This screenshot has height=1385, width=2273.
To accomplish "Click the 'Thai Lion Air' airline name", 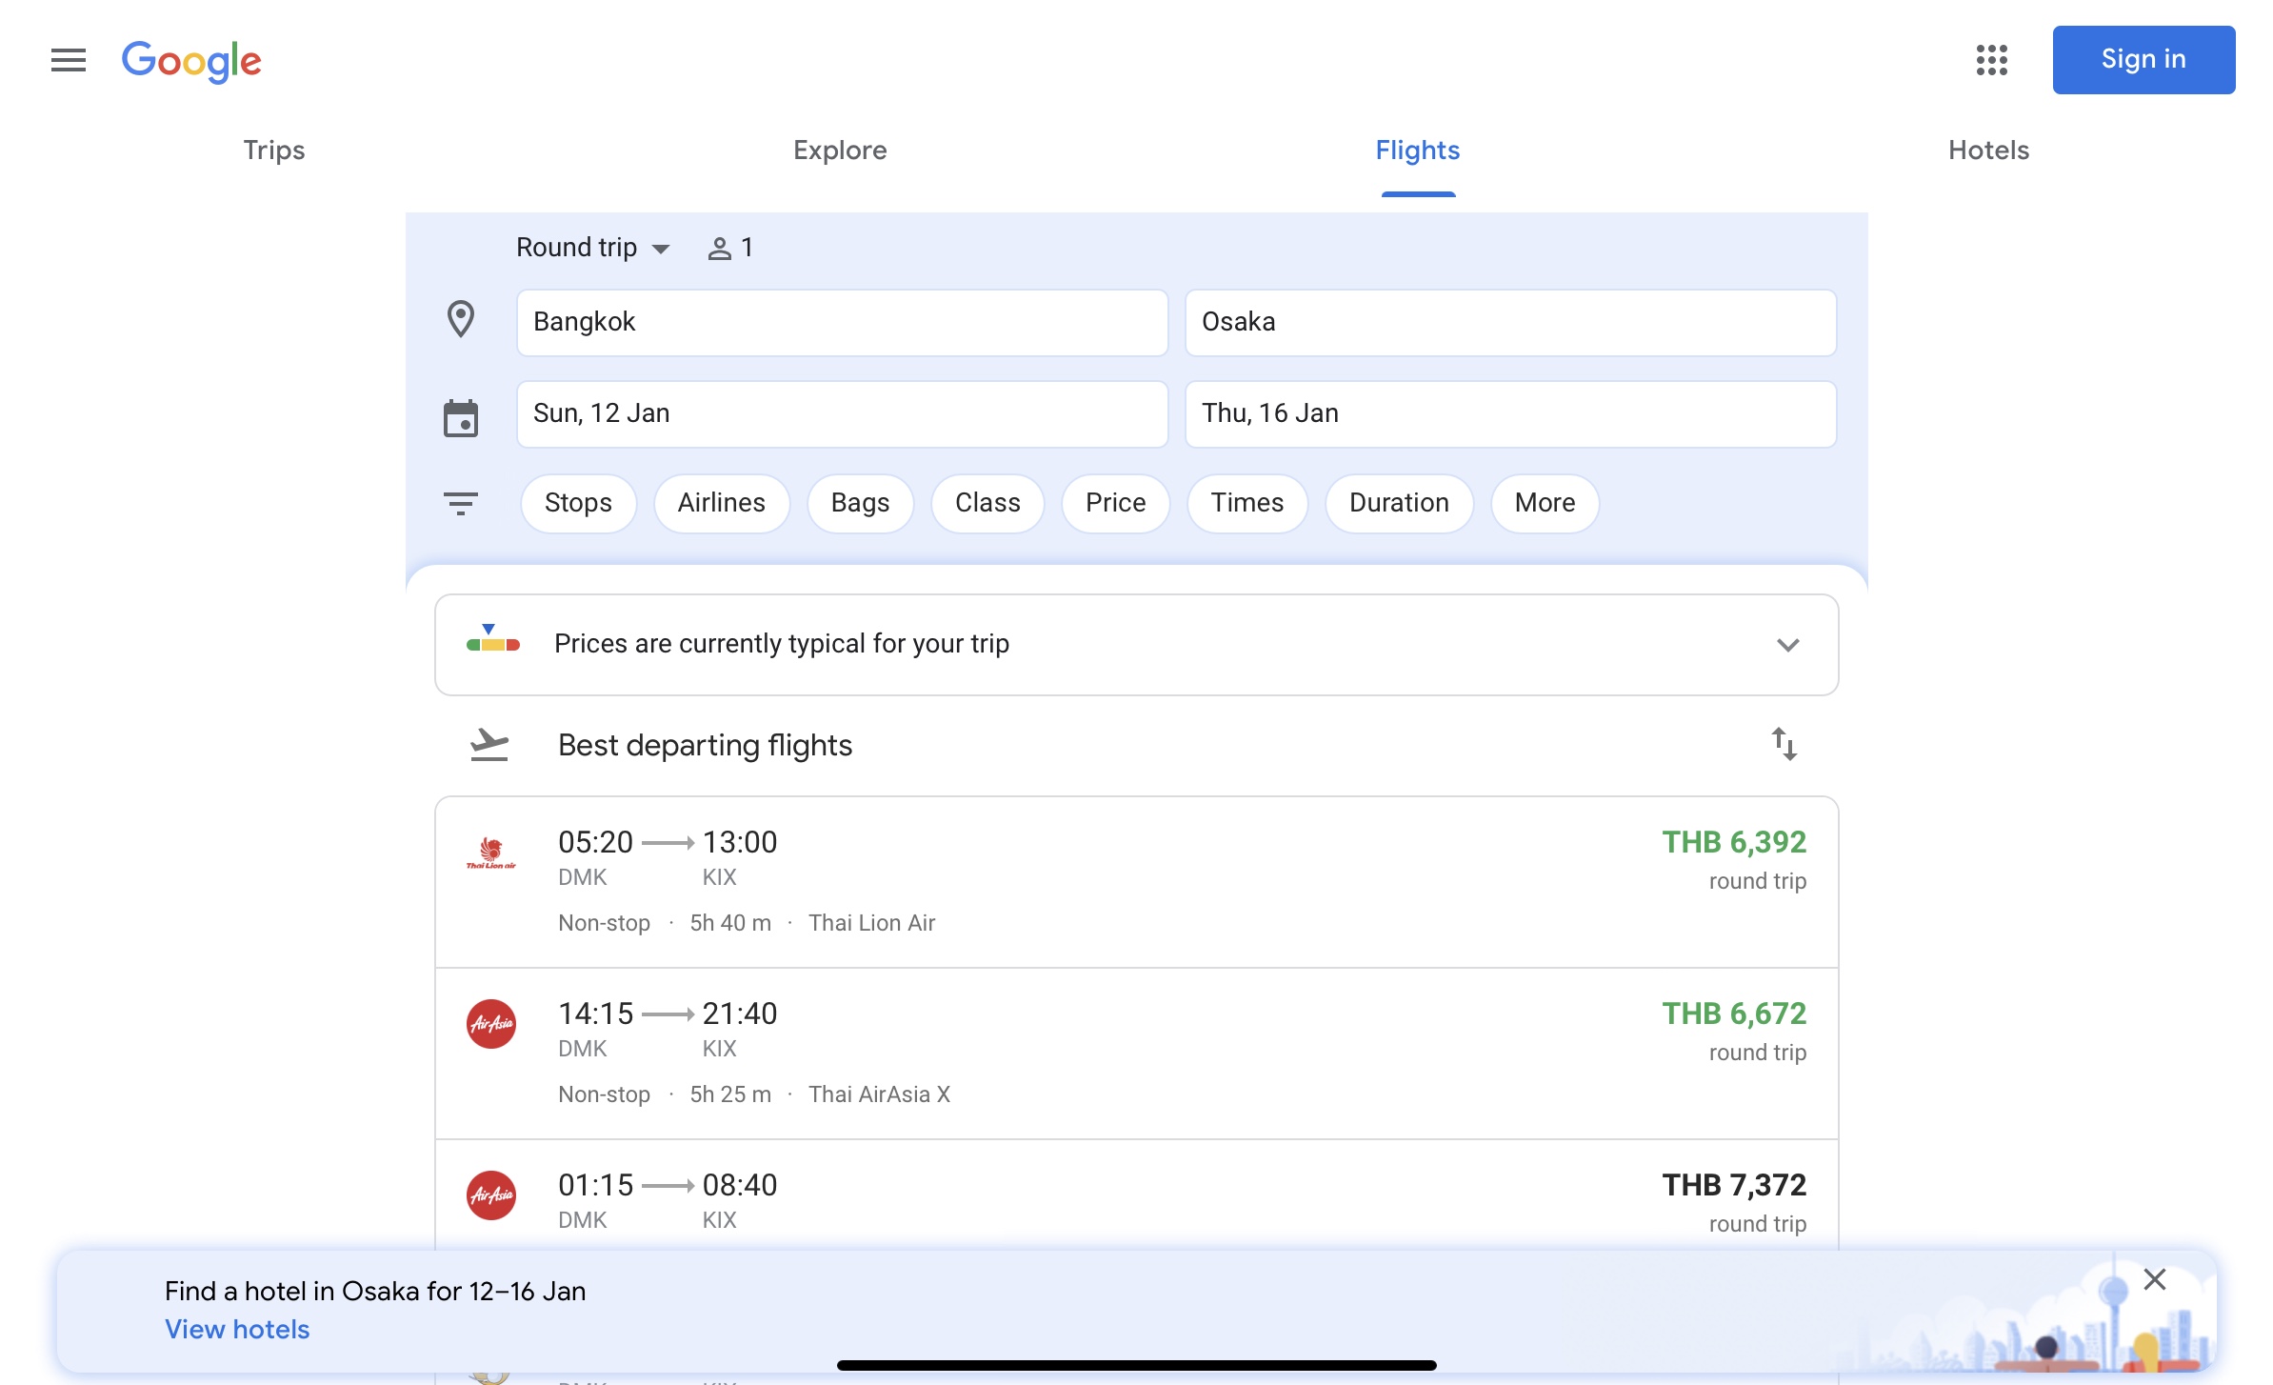I will (871, 923).
